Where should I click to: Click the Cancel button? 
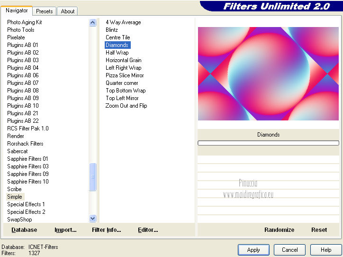pos(289,250)
